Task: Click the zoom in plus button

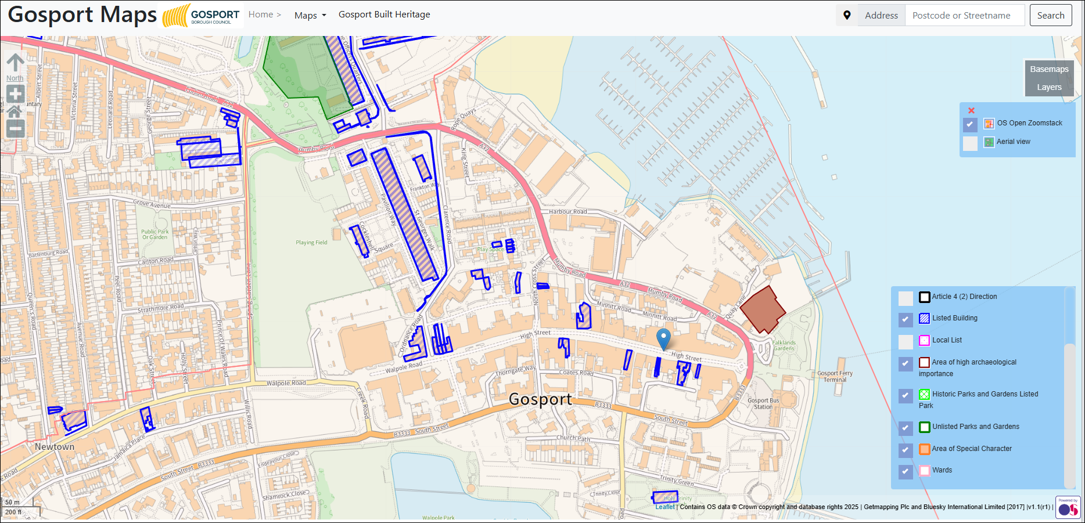Action: coord(15,94)
